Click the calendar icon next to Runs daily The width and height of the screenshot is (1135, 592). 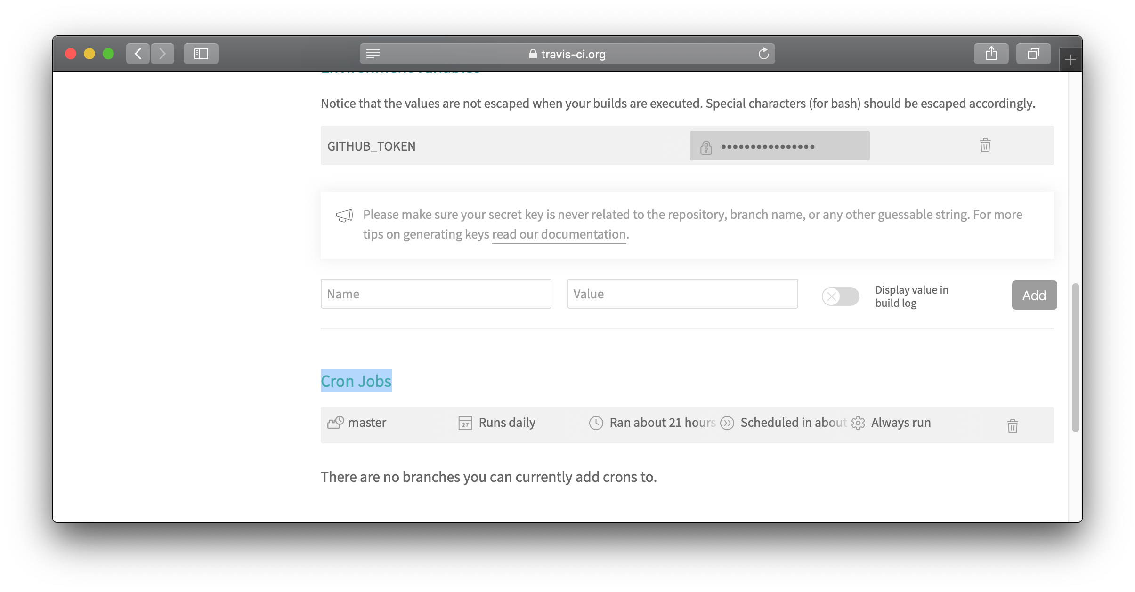tap(465, 423)
